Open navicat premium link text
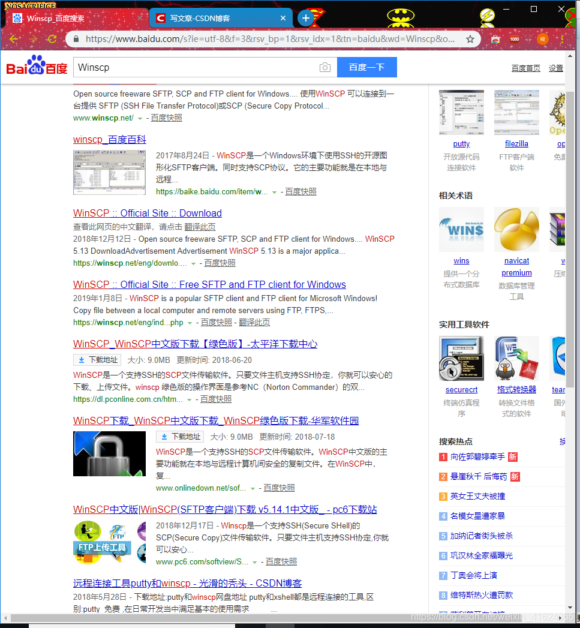The height and width of the screenshot is (628, 580). (516, 267)
